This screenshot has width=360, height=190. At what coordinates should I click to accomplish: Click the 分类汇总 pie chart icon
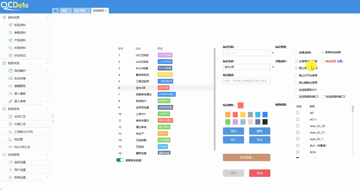coord(11,124)
